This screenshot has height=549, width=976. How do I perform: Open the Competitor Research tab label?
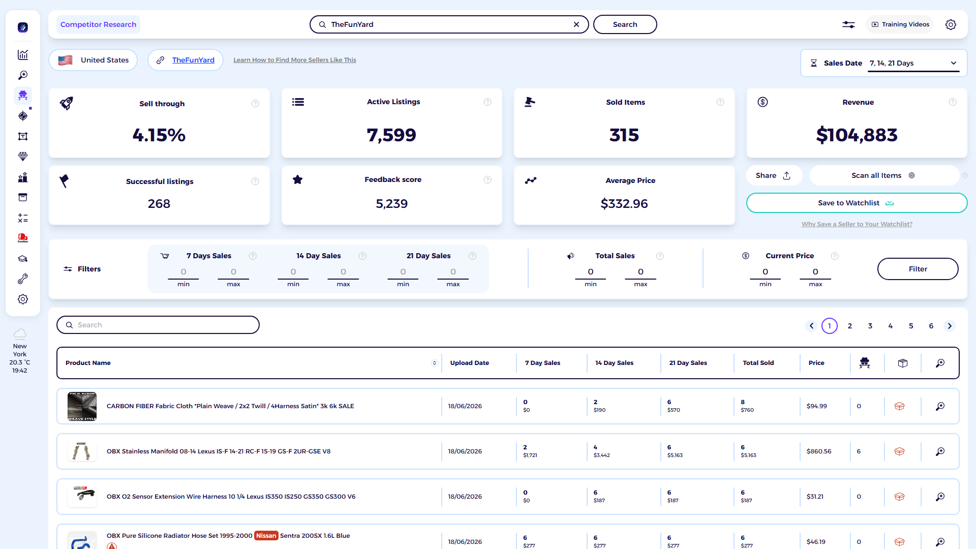[98, 24]
